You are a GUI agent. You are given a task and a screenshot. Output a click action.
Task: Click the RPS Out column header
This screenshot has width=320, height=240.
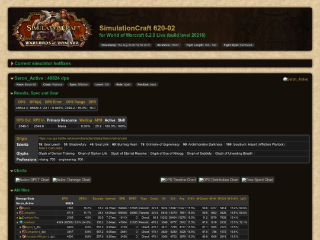24,120
